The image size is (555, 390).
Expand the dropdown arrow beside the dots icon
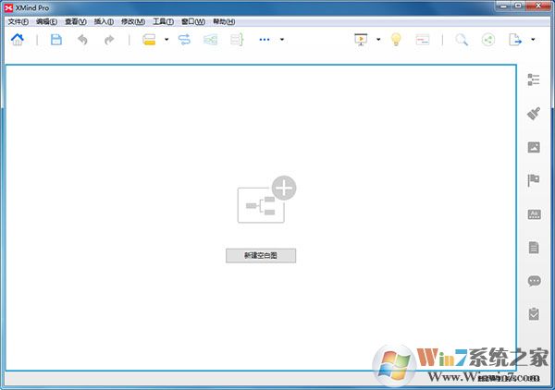pos(282,39)
